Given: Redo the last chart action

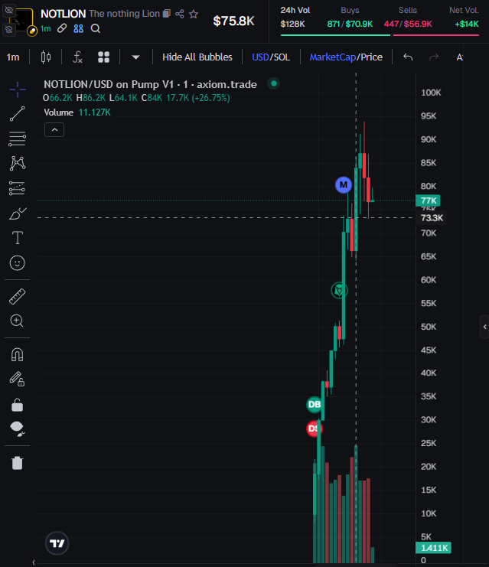Looking at the screenshot, I should point(434,57).
